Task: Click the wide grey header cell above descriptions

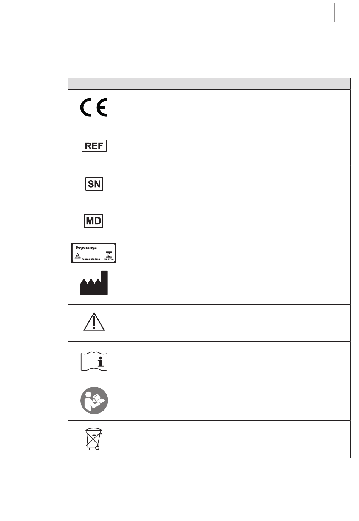Action: pyautogui.click(x=235, y=84)
